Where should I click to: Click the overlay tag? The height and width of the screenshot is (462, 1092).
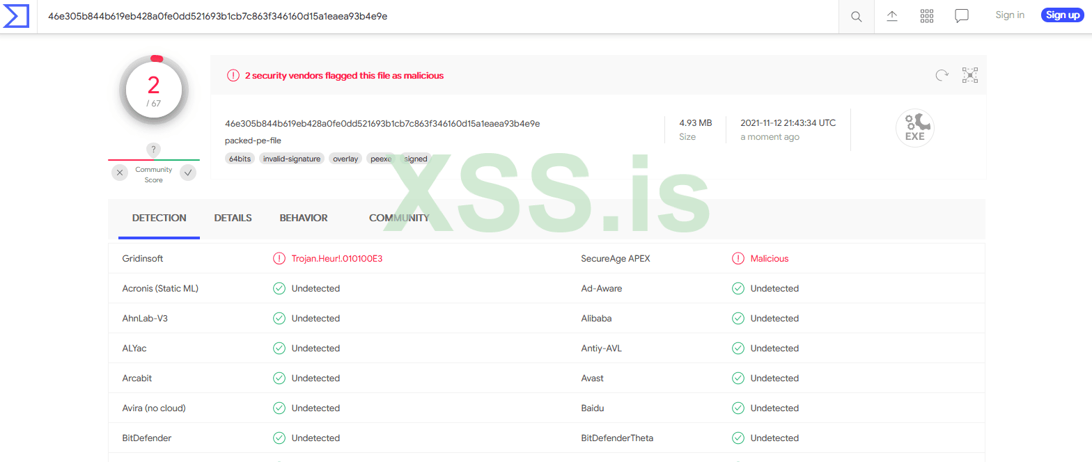(x=345, y=159)
